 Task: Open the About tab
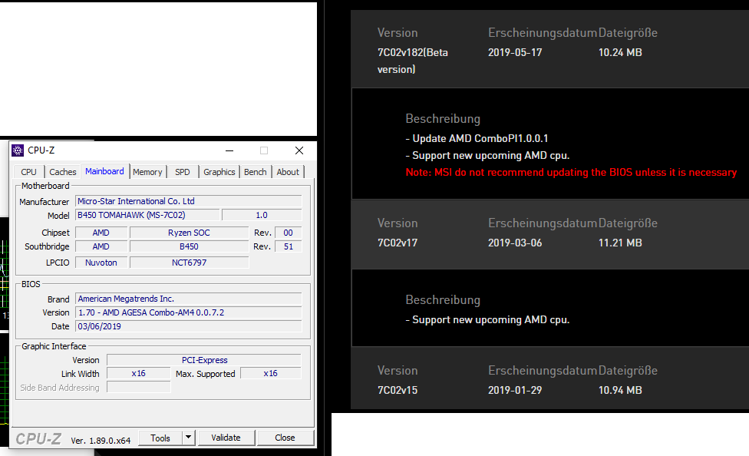click(x=288, y=172)
